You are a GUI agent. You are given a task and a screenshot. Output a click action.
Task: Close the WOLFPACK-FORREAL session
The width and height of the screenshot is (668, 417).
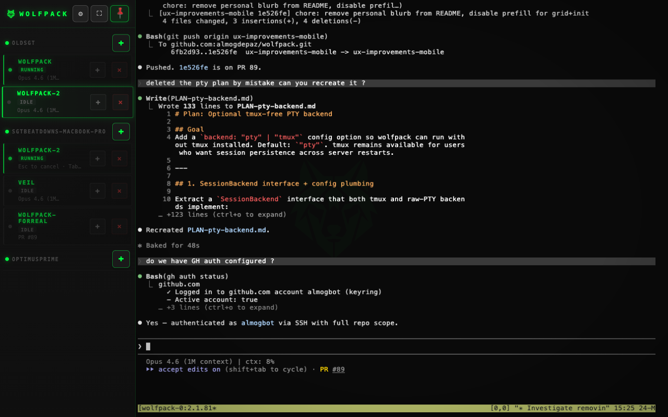(x=120, y=226)
